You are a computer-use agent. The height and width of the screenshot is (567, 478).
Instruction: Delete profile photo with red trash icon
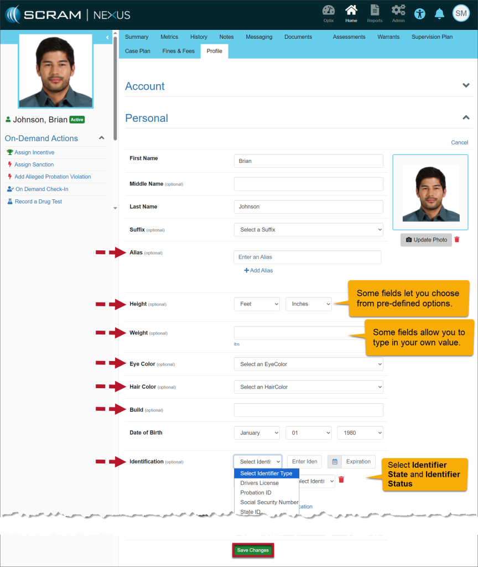[457, 240]
